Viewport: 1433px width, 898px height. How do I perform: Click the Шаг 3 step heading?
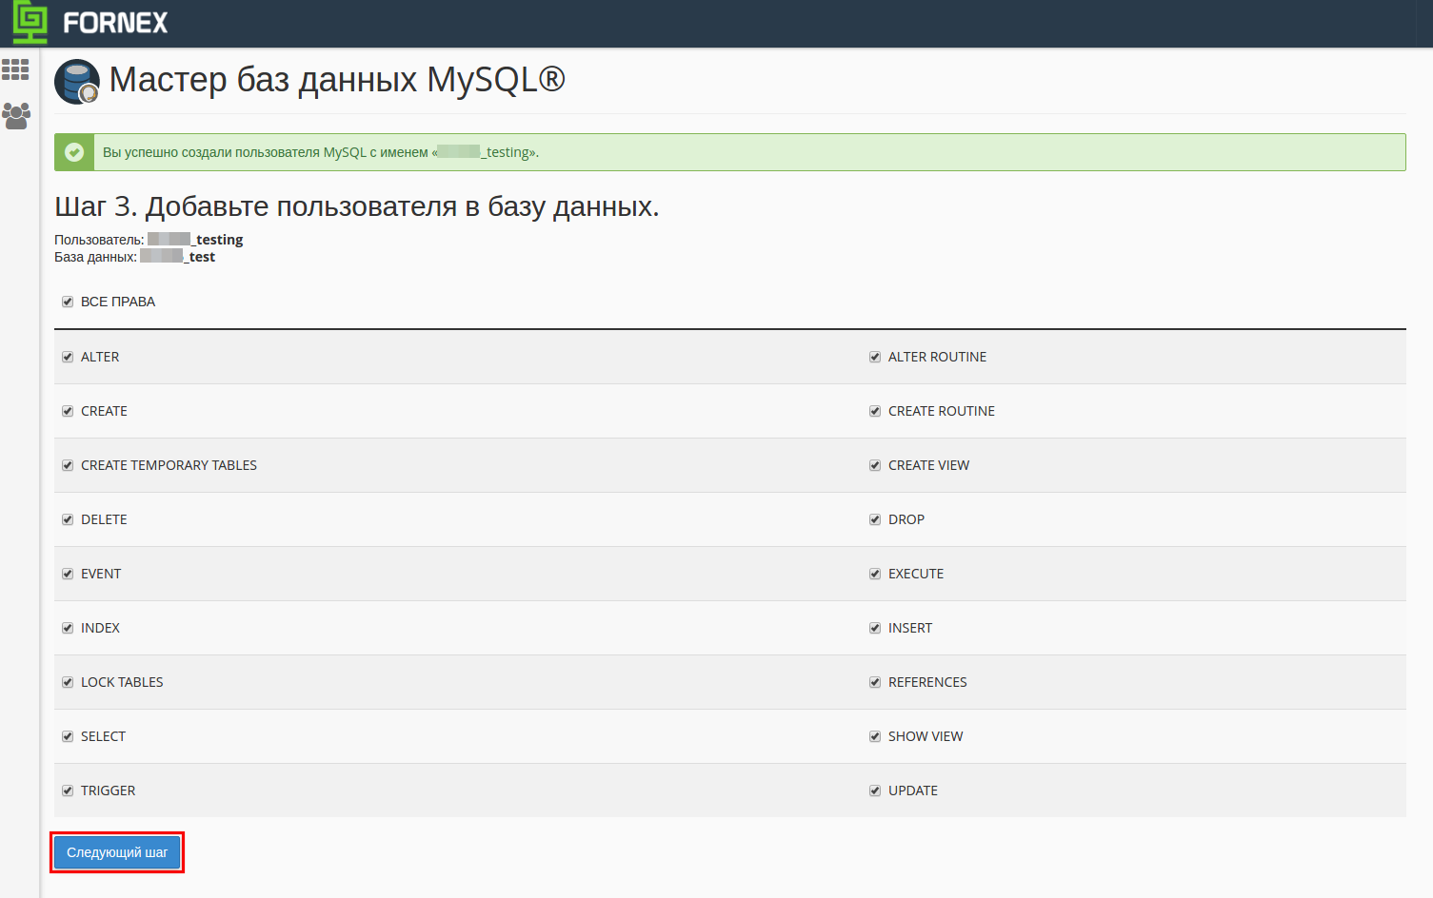[357, 206]
